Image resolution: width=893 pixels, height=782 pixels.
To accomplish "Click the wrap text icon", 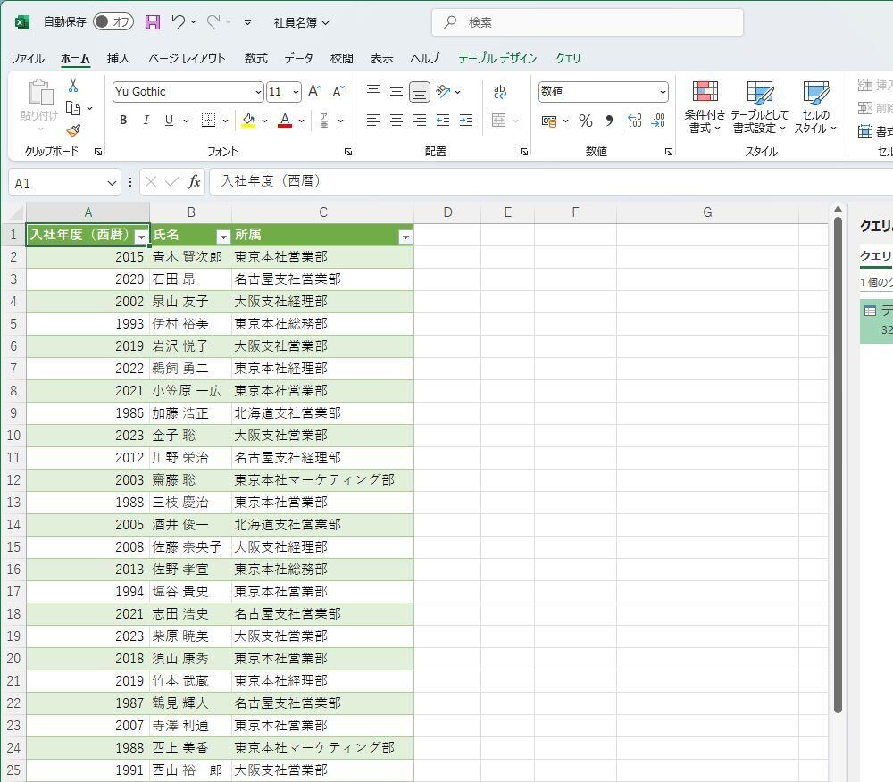I will (500, 92).
